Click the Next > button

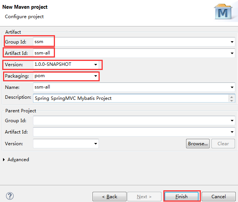coord(144,197)
